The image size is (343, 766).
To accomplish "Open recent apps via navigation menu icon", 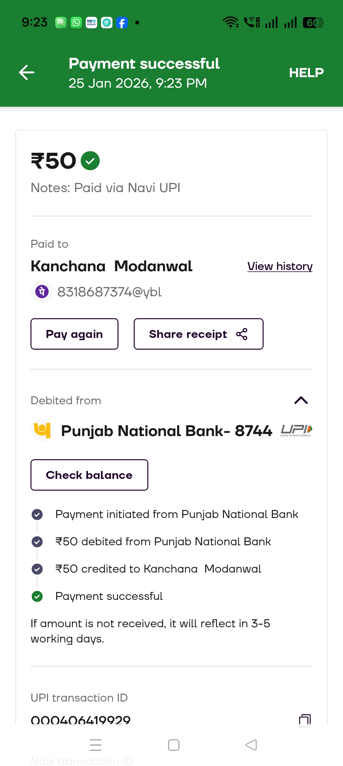I will click(x=96, y=745).
